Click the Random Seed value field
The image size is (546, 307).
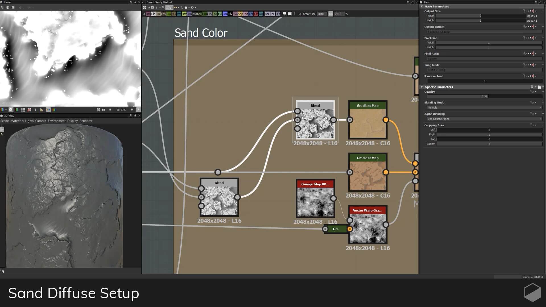(x=484, y=81)
